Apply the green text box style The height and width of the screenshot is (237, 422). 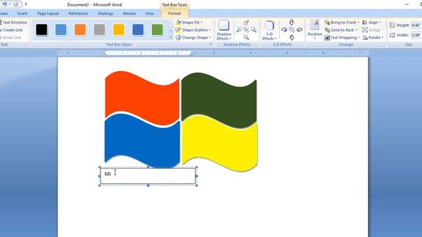point(157,30)
